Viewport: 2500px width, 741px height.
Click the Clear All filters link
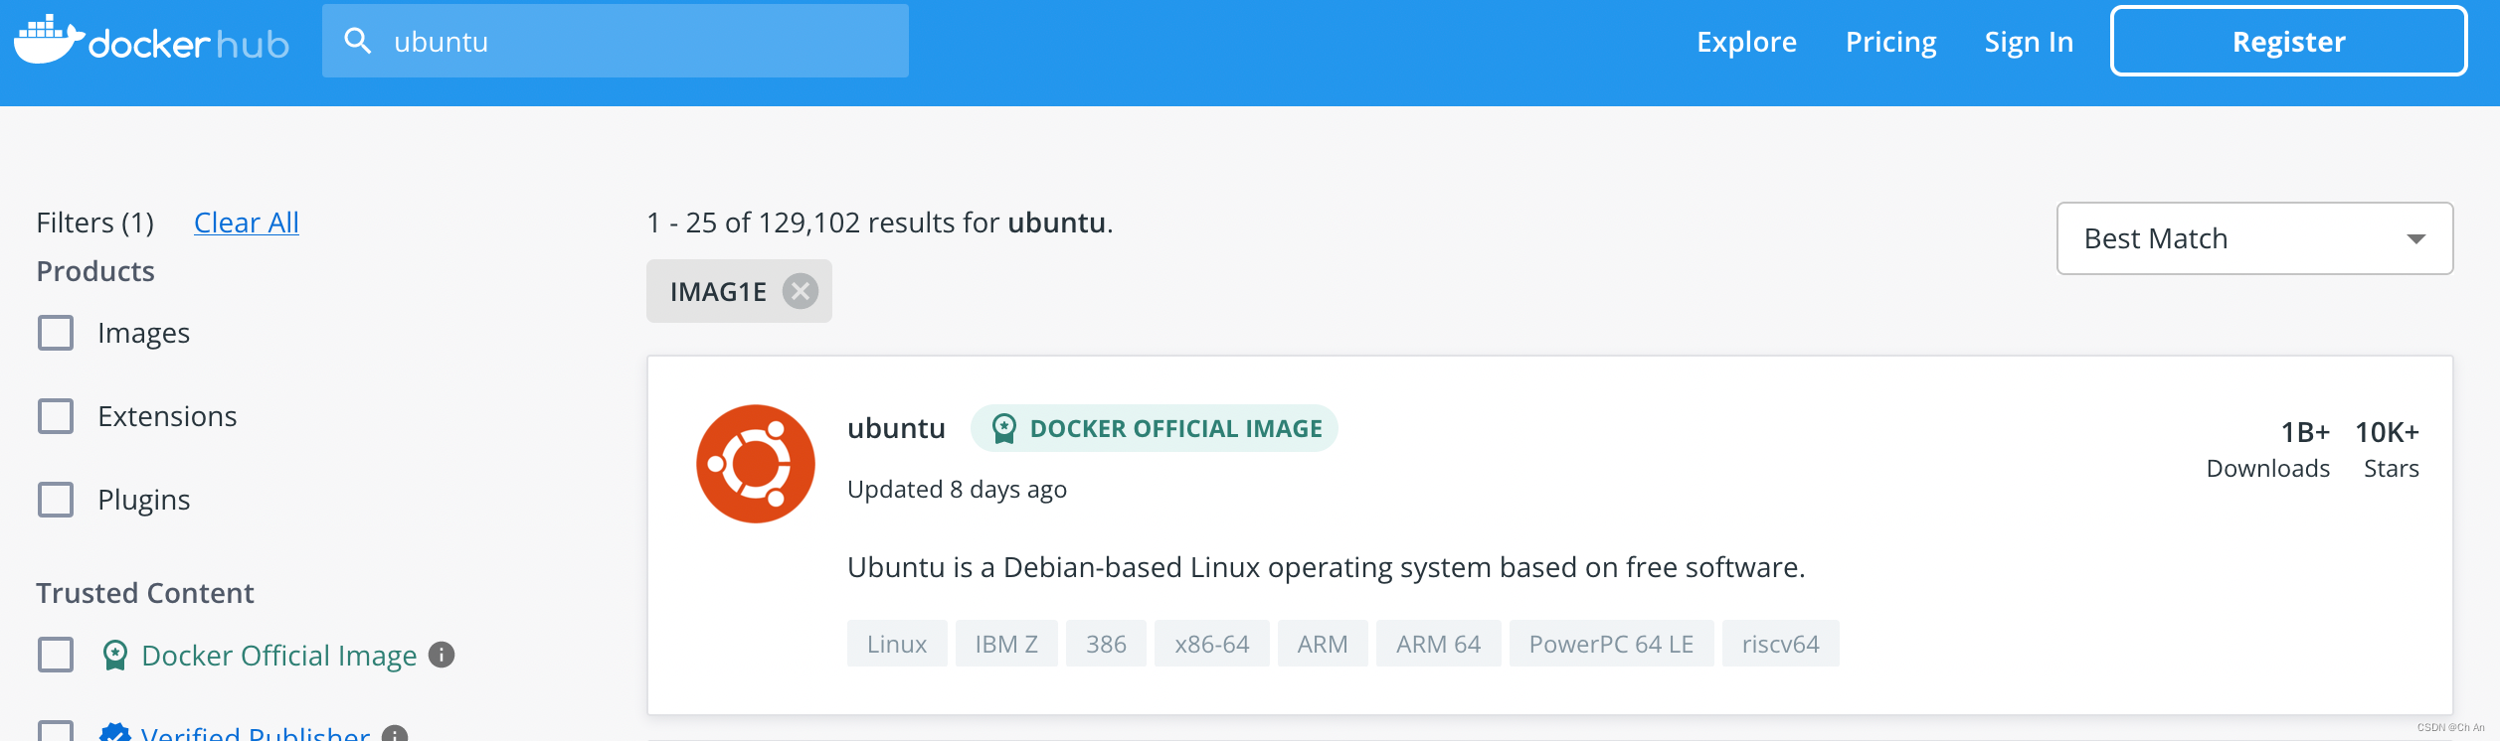point(247,222)
